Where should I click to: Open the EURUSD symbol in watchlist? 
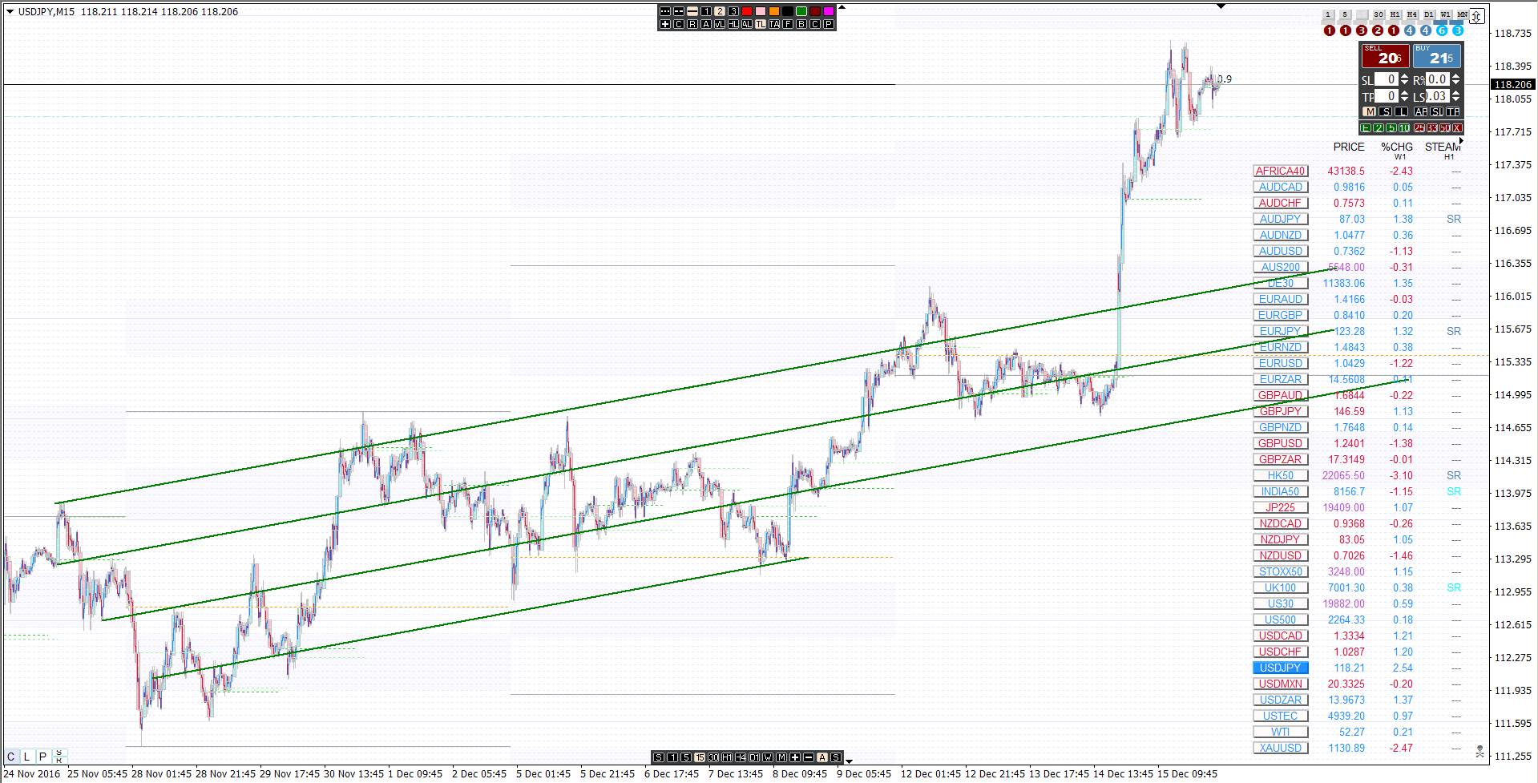tap(1280, 363)
